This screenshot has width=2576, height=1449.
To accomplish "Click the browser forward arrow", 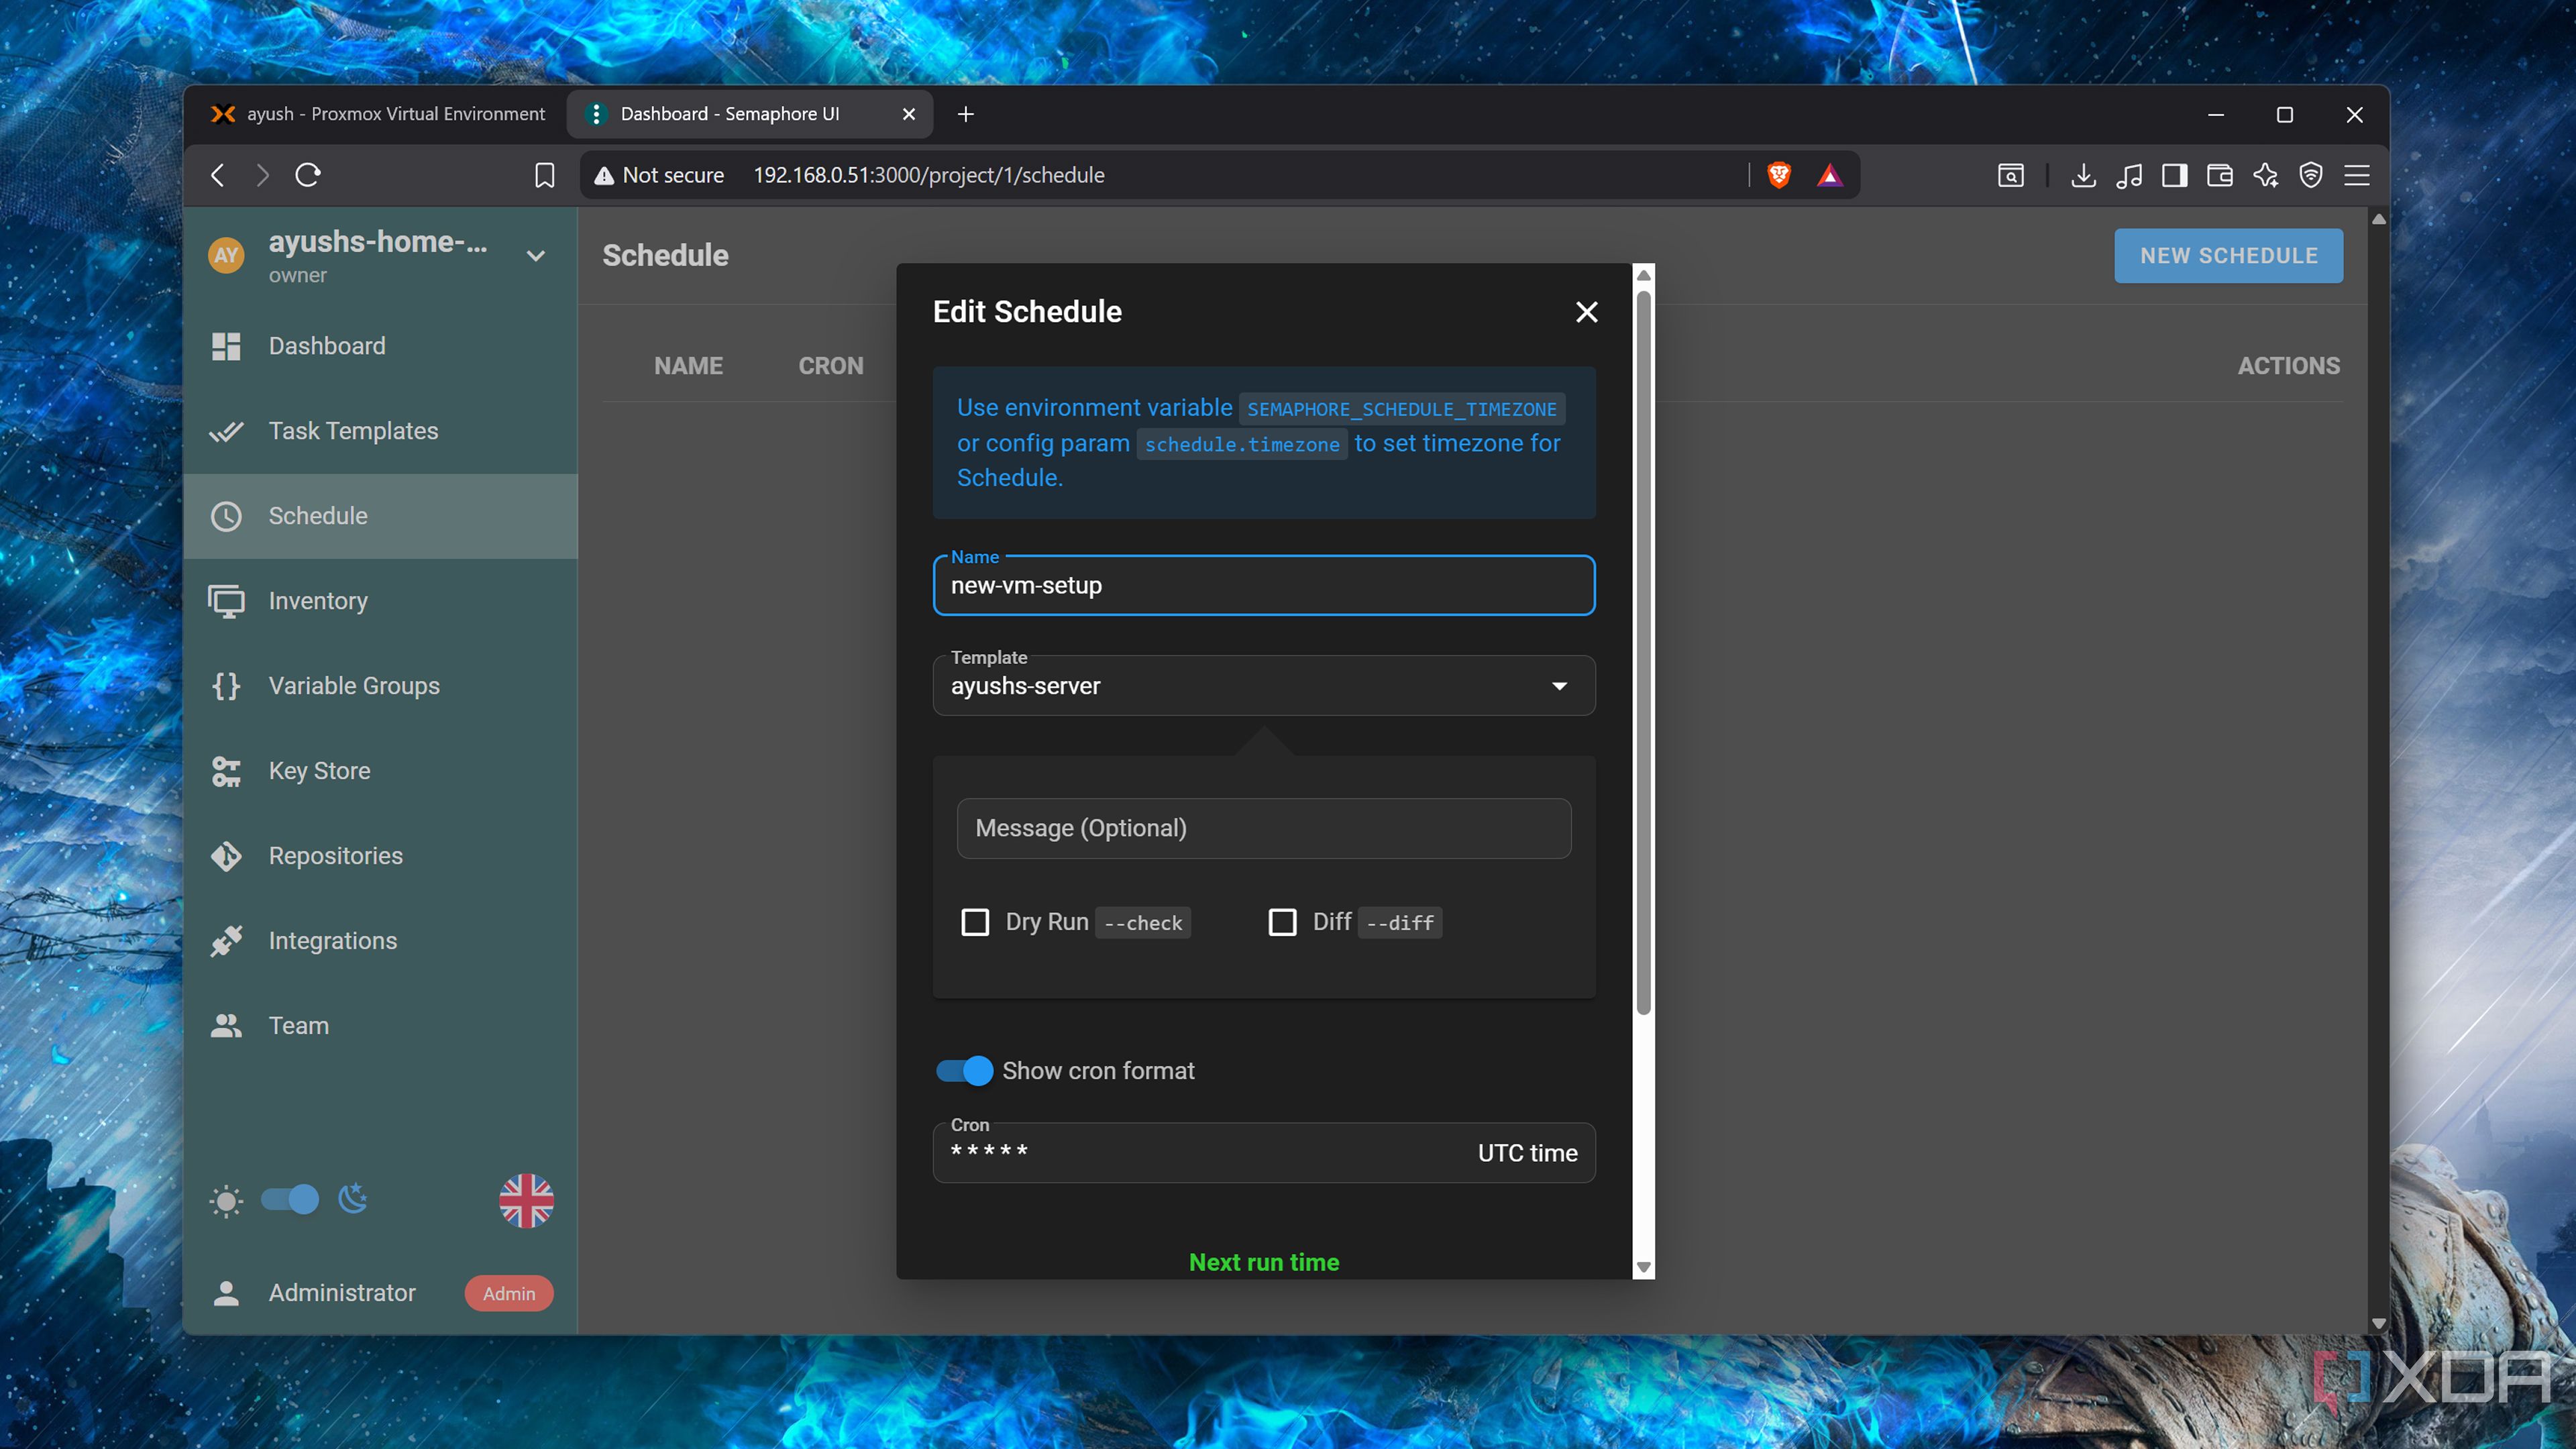I will (262, 175).
